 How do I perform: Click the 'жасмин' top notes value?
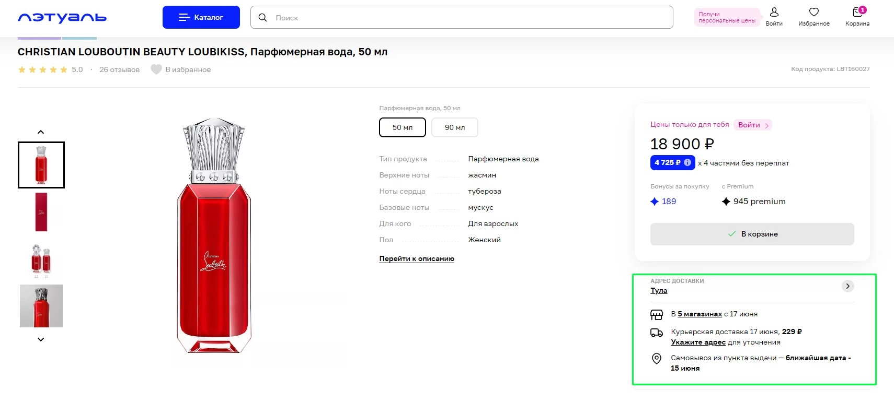point(482,175)
